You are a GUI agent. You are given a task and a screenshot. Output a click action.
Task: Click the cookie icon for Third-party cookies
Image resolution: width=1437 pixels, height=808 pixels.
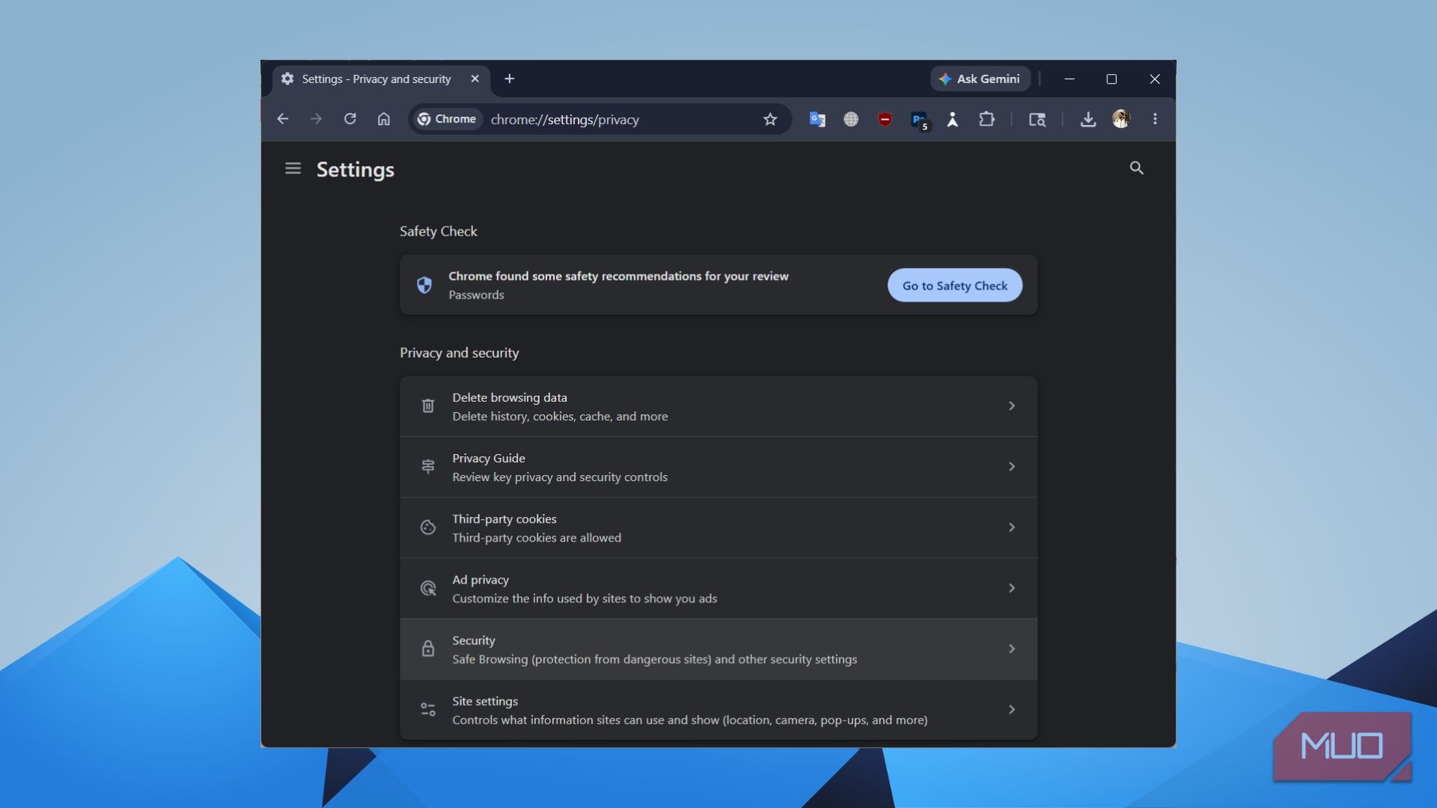point(428,527)
